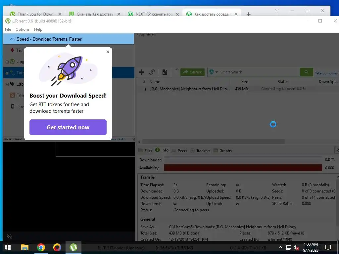Click the green search magnifier button
Viewport: 339px width, 254px height.
tap(306, 72)
